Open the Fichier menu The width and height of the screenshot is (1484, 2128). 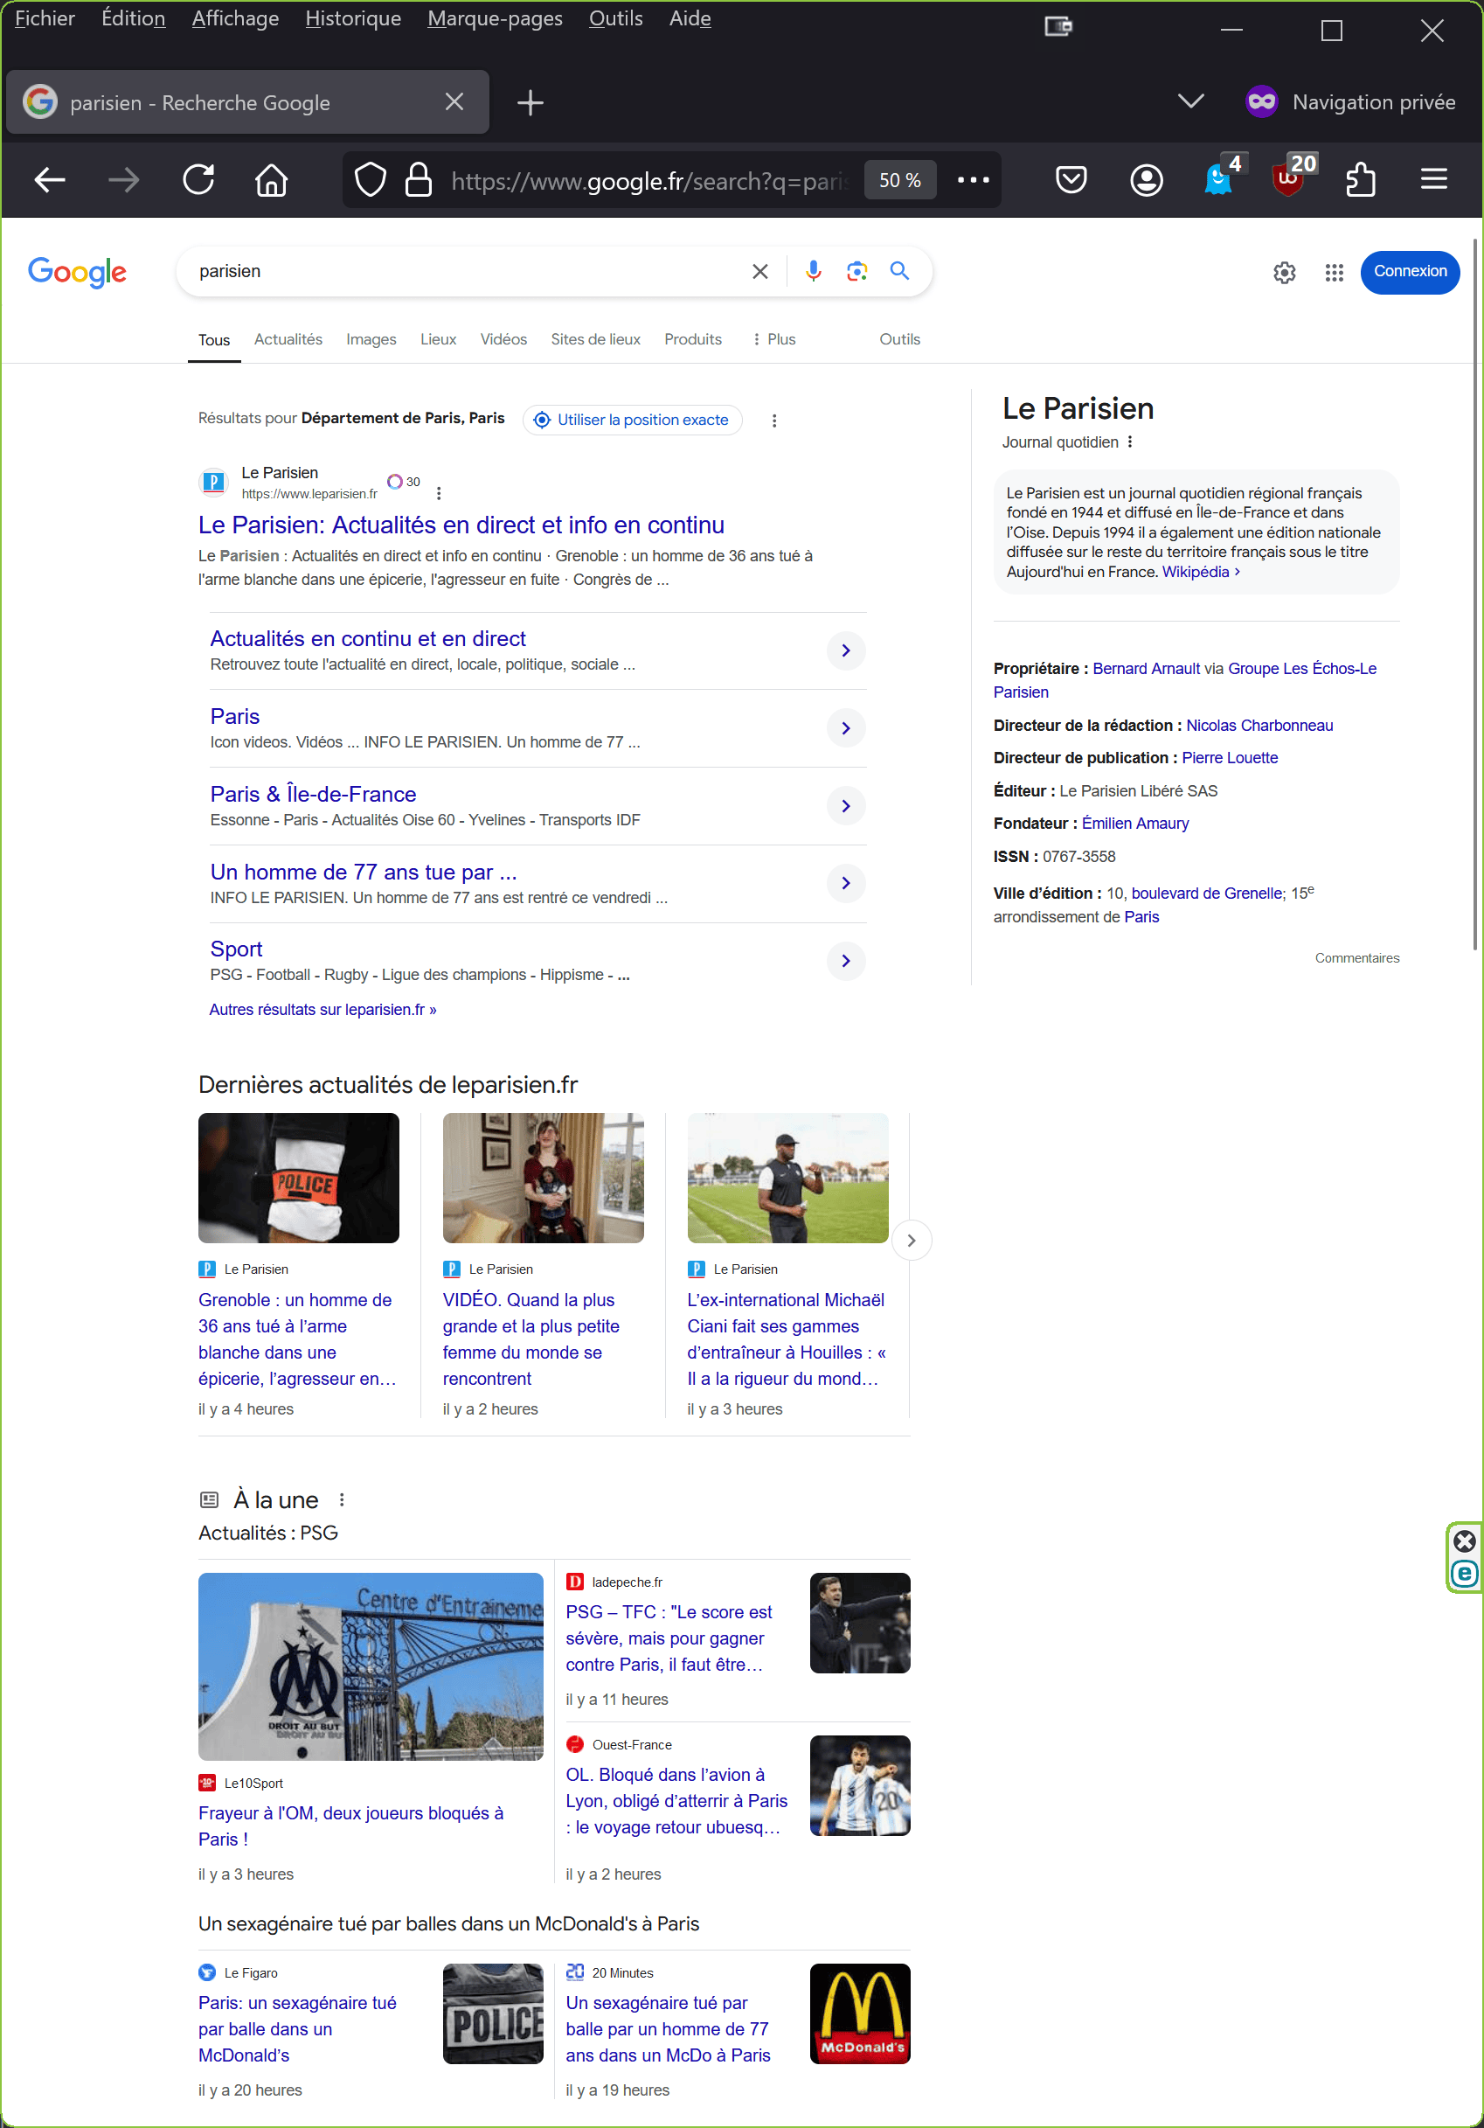(45, 18)
